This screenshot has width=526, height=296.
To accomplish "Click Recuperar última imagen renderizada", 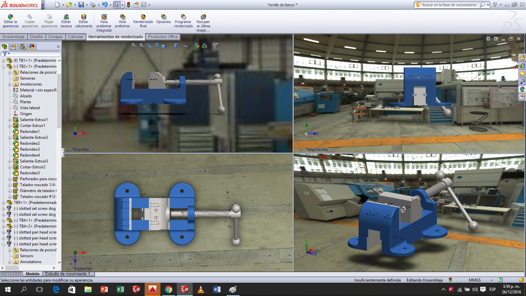I will coord(203,23).
